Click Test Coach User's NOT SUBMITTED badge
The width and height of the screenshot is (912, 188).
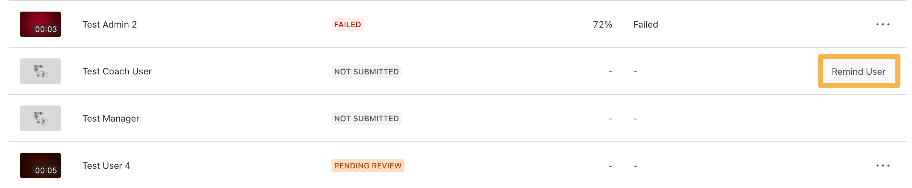coord(366,71)
